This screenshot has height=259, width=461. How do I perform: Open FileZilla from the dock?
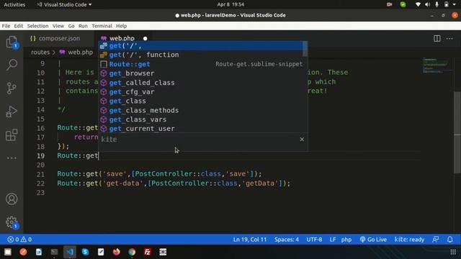click(147, 252)
